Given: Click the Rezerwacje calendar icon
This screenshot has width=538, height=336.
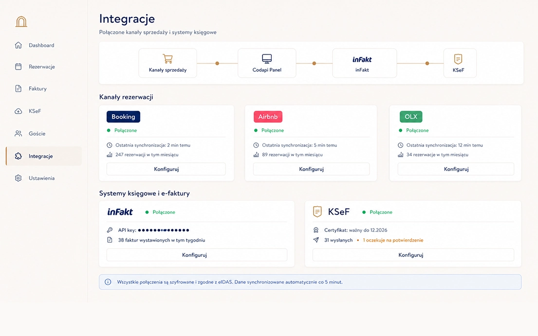Looking at the screenshot, I should pyautogui.click(x=19, y=67).
